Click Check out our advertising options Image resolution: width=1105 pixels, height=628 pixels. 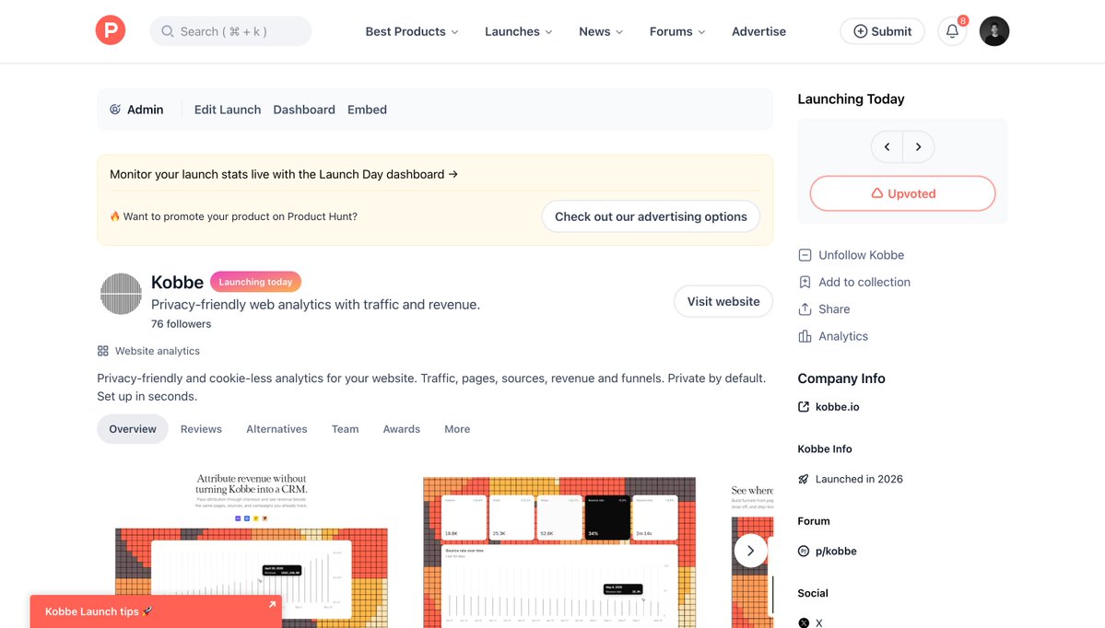(651, 216)
